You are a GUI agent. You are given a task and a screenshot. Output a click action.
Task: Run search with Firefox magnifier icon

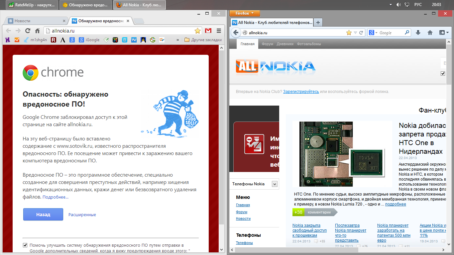pyautogui.click(x=407, y=33)
